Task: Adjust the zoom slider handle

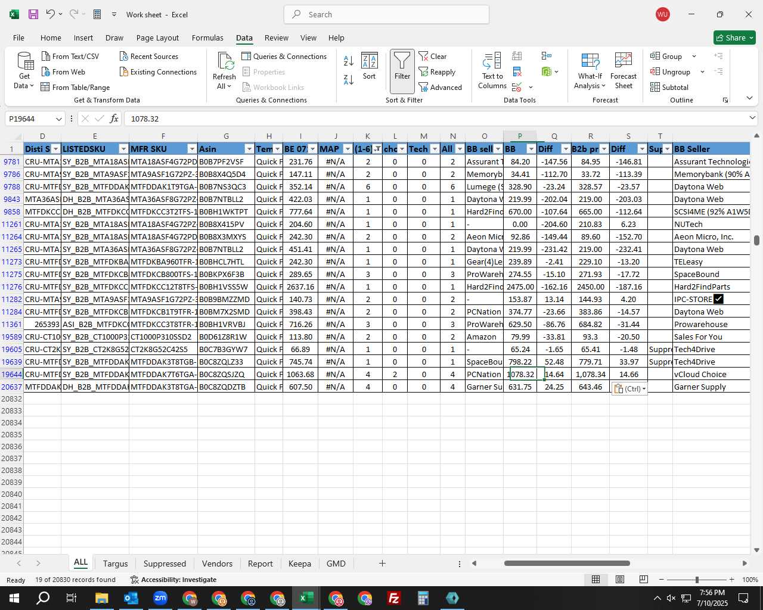Action: (x=696, y=580)
